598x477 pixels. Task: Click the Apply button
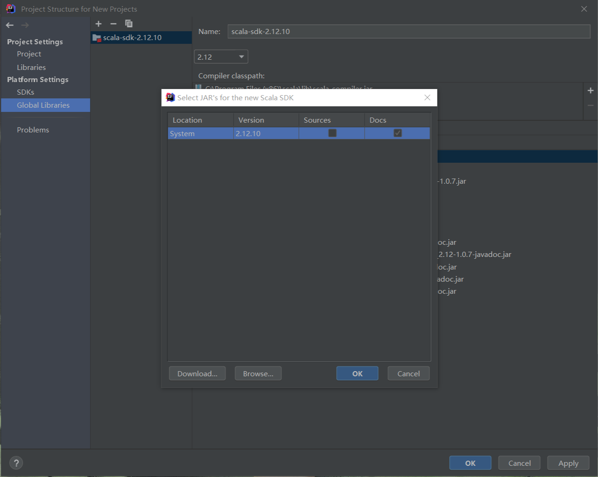(x=568, y=463)
